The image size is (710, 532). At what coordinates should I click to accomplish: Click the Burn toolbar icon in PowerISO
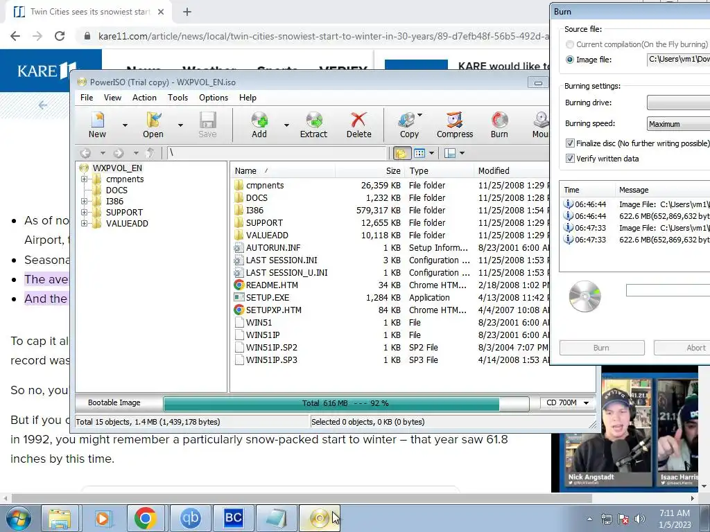tap(499, 125)
